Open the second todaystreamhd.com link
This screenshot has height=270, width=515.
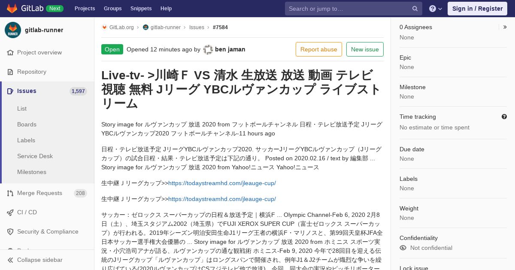(x=222, y=199)
